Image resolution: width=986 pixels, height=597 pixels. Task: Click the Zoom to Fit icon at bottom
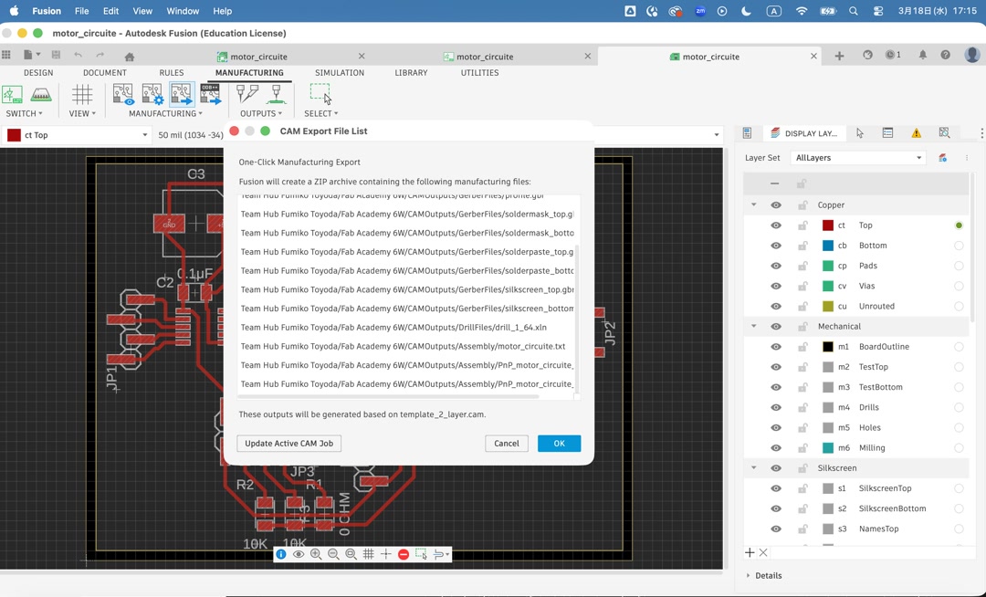(x=351, y=554)
